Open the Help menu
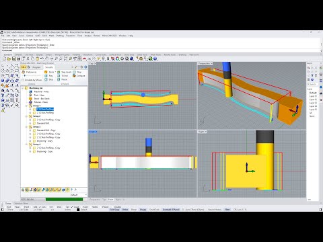Viewport: 323px width, 242px height. (x=131, y=36)
